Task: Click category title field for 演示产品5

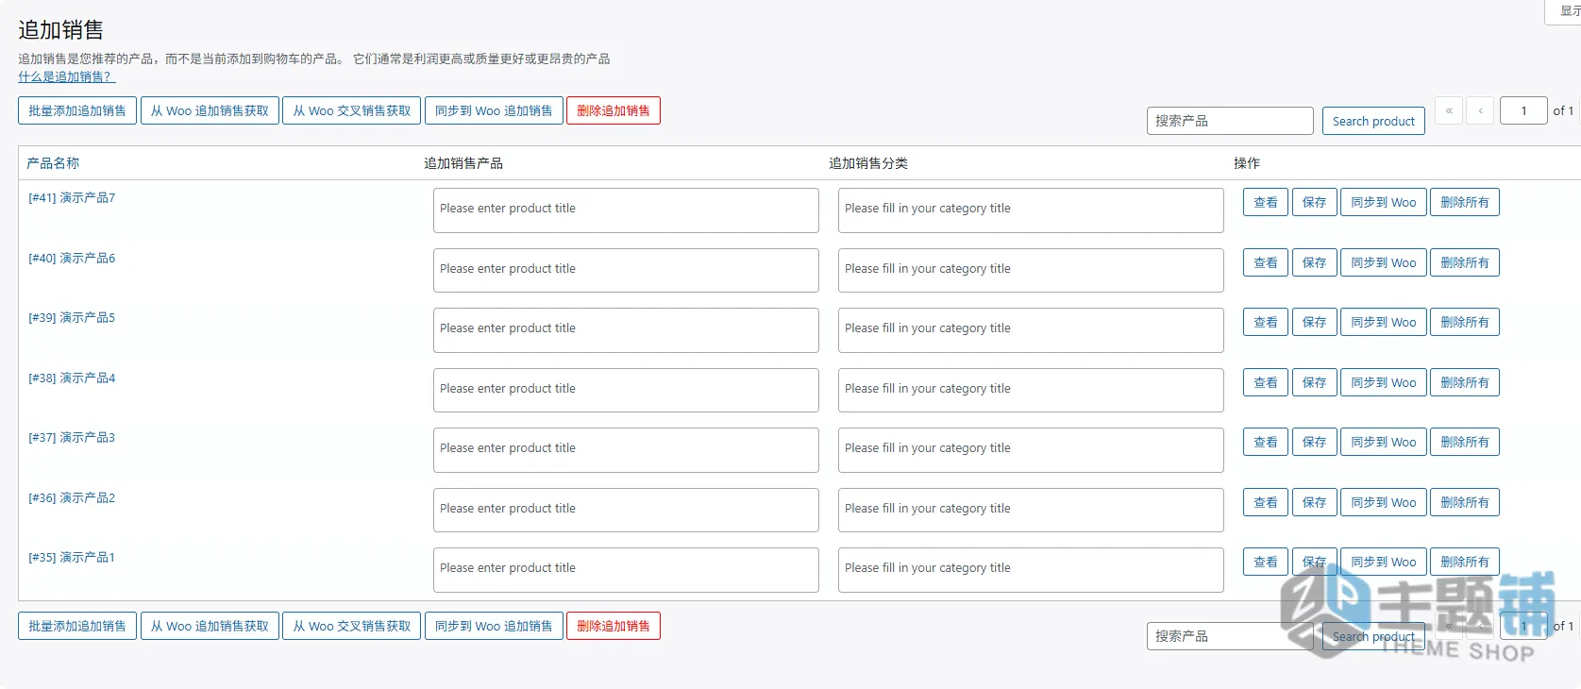Action: 1031,330
